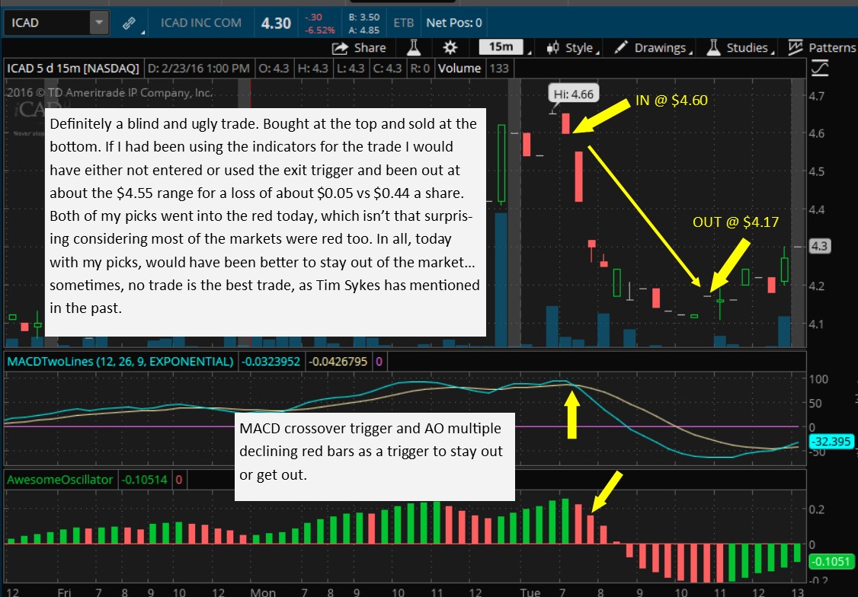This screenshot has width=858, height=597.
Task: Open the Style menu
Action: point(573,48)
